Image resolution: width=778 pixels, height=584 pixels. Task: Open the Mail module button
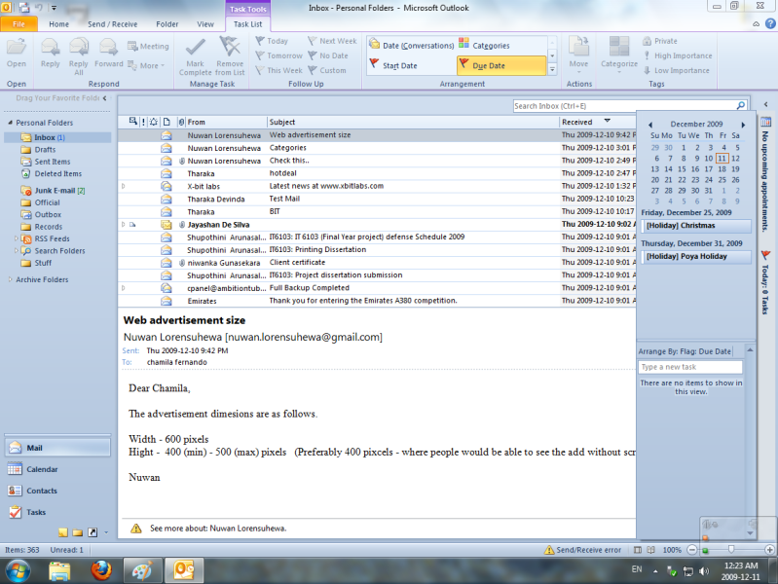tap(57, 448)
